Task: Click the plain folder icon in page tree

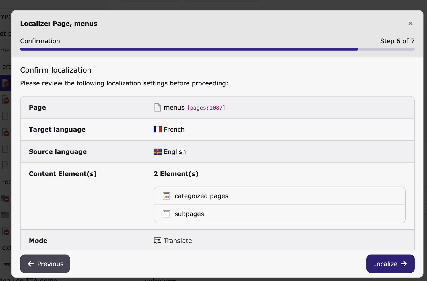Action: point(5,214)
